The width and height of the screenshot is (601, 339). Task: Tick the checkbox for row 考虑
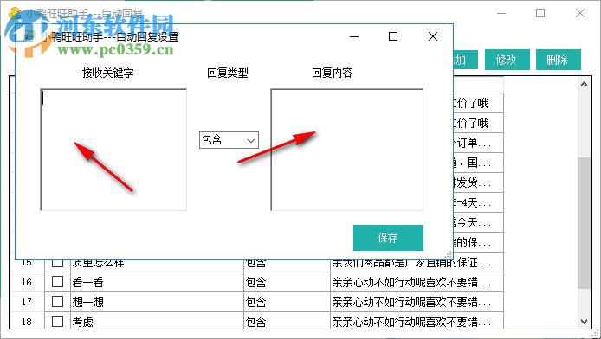pyautogui.click(x=57, y=321)
